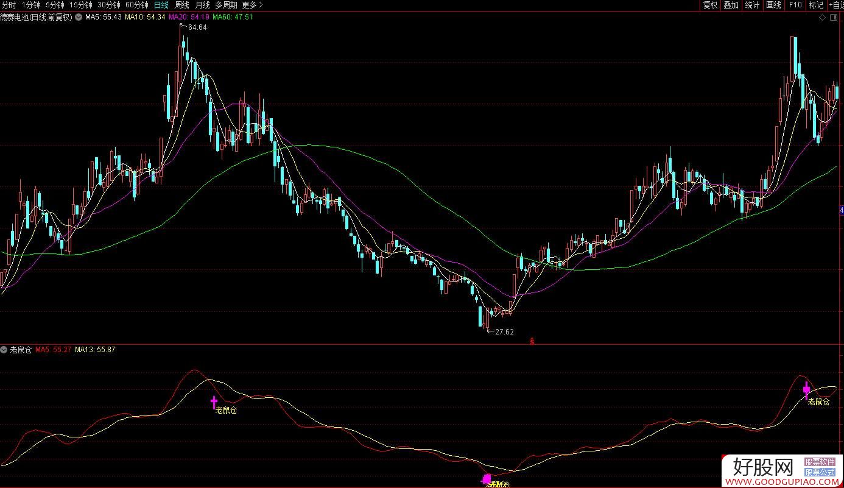Screen dimensions: 844x488
Task: Click the MA20: 54.19 label
Action: pyautogui.click(x=189, y=17)
